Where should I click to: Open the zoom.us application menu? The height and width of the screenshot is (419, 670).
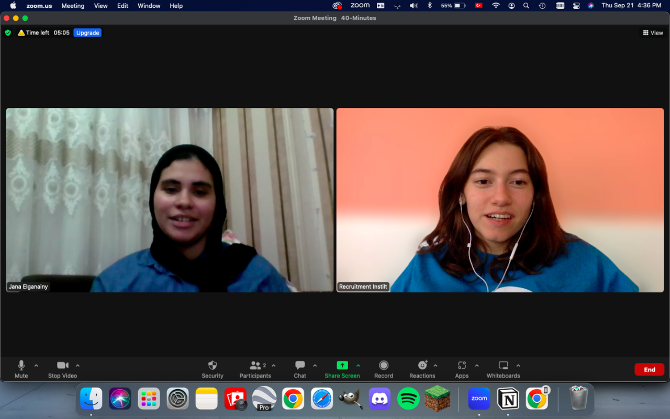point(39,6)
